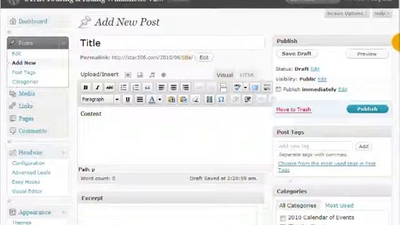Align text center
Screen dimensions: 400x225
pyautogui.click(x=174, y=87)
